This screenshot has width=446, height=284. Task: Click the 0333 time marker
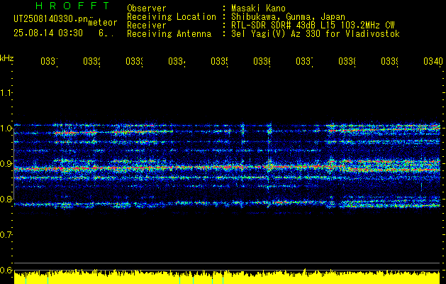coord(134,61)
